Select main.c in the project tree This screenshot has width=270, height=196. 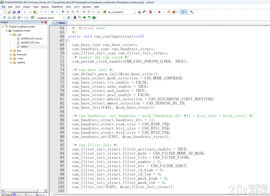tap(24, 47)
